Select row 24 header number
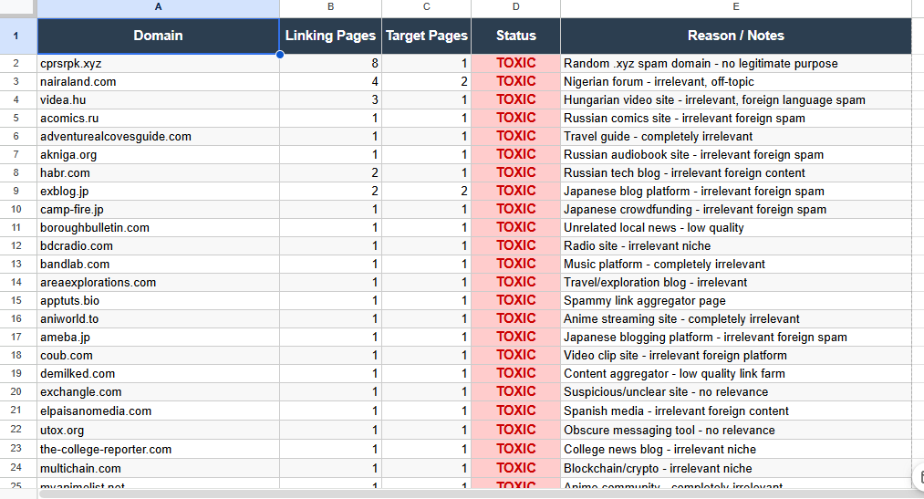Screen dimensions: 924x499 tap(18, 468)
